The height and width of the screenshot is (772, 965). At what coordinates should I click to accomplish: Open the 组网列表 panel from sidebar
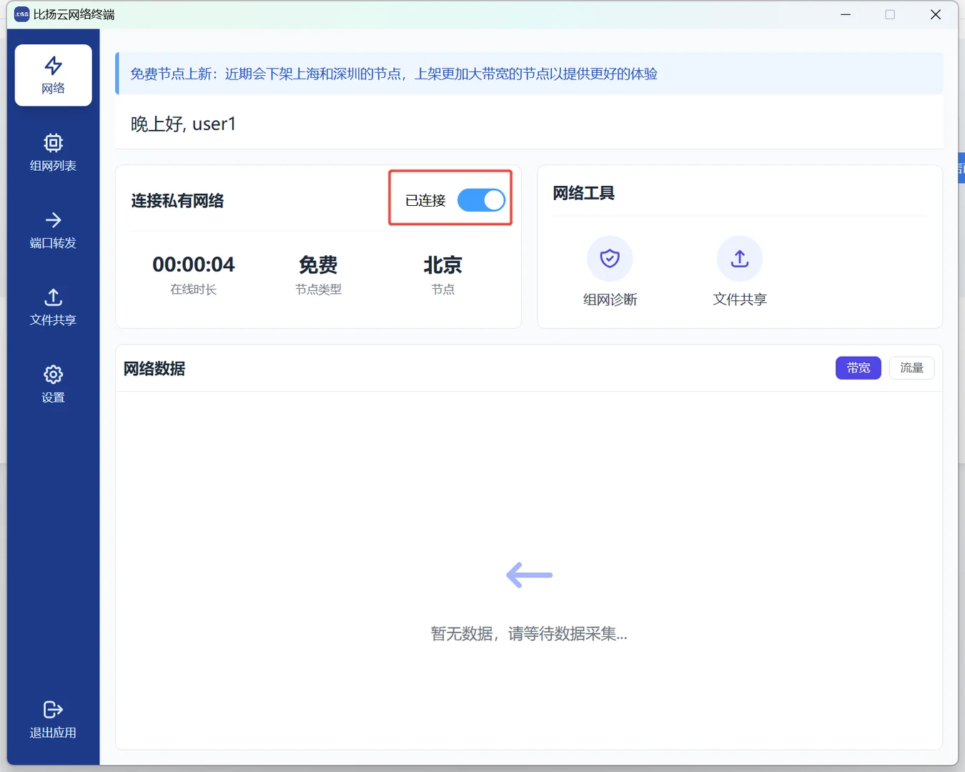[53, 152]
